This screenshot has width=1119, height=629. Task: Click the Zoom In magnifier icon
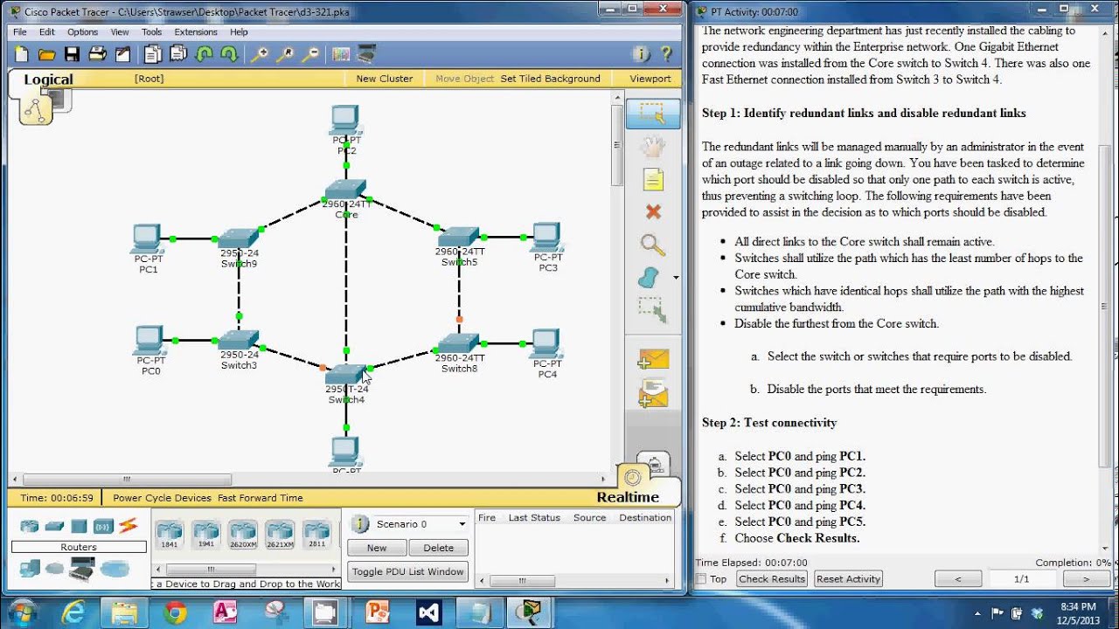pyautogui.click(x=260, y=54)
